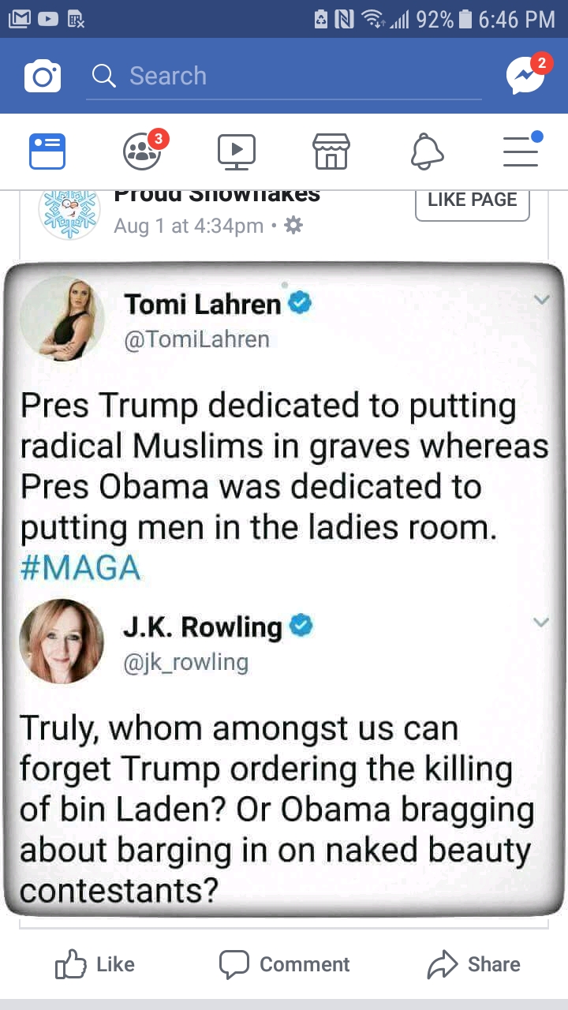Expand the chevron on Tomi Lahren's tweet
This screenshot has height=1010, width=568.
click(541, 300)
